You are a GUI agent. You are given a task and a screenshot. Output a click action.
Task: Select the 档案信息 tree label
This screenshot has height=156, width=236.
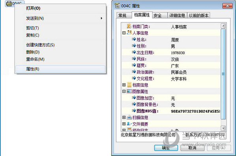140,85
